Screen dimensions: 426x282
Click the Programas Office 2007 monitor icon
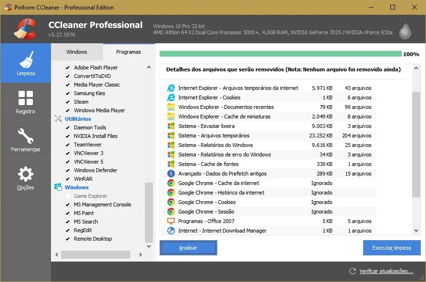pos(171,221)
